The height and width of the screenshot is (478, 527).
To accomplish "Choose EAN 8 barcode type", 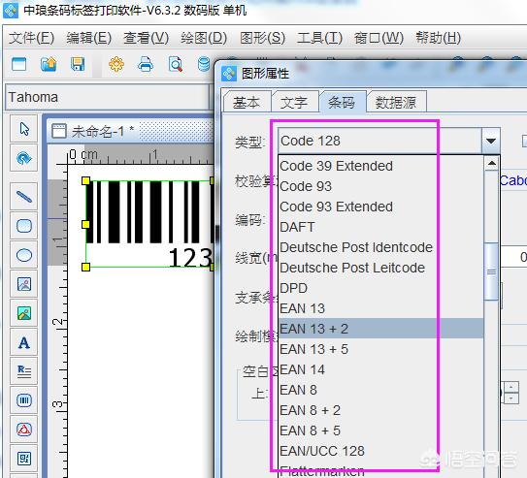I will [380, 390].
